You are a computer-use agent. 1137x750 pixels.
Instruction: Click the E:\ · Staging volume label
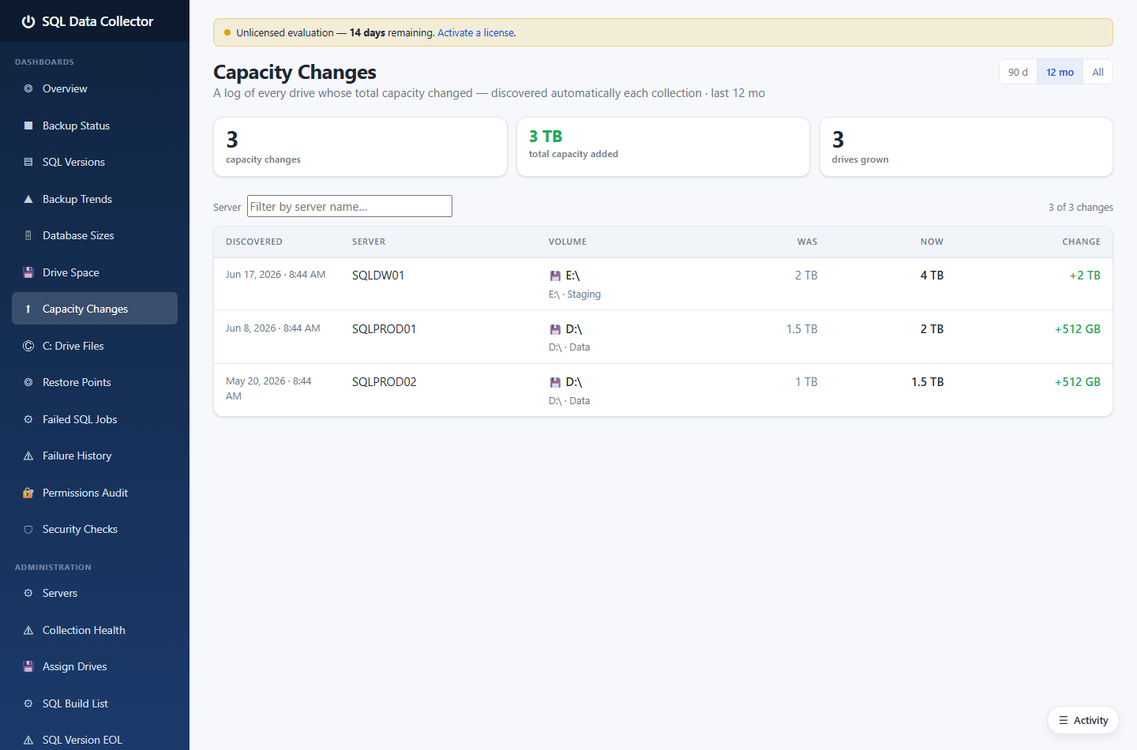tap(575, 294)
